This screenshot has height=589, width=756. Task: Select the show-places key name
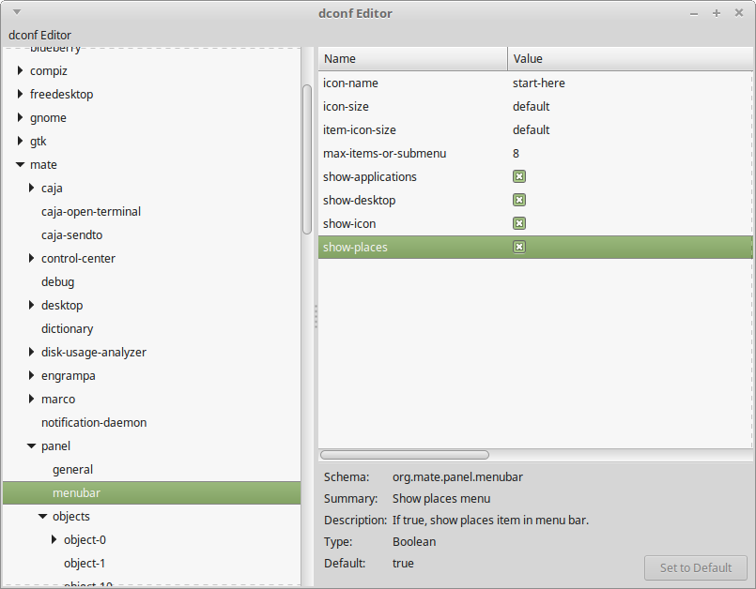[355, 247]
